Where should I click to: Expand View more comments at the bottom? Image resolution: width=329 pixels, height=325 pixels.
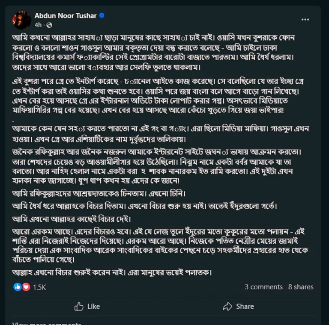[x=47, y=324]
